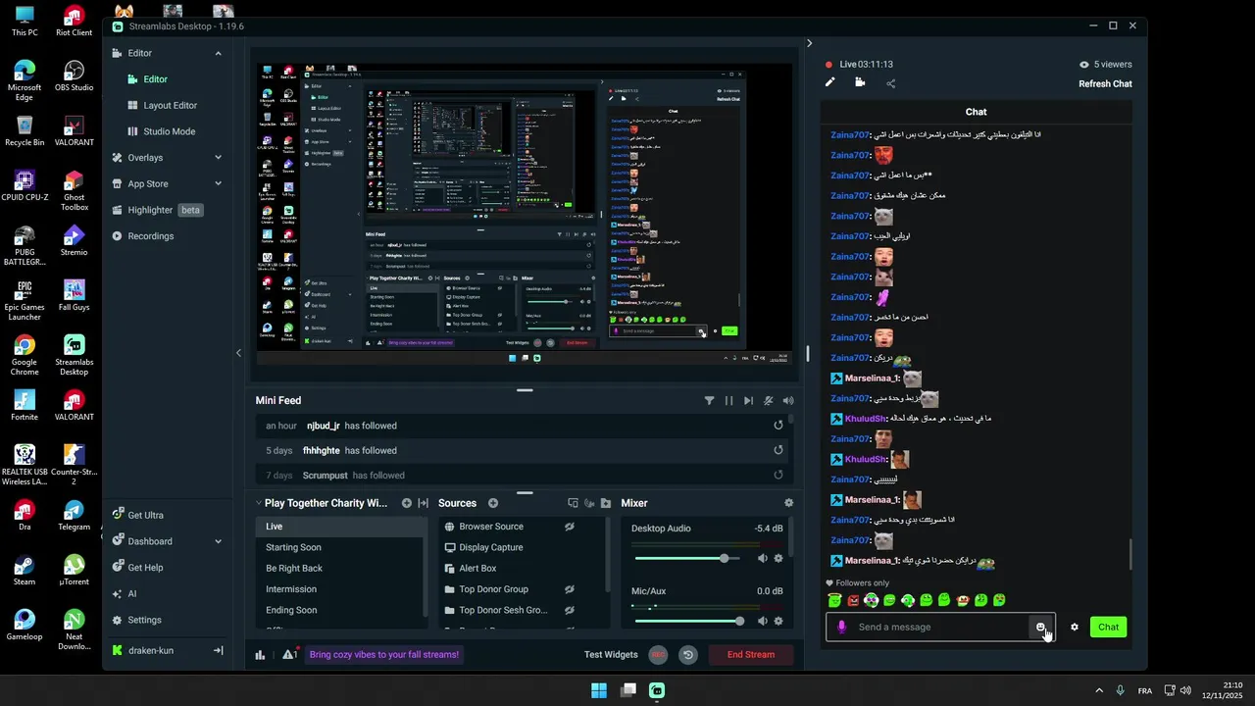Click Refresh Chat
1255x706 pixels.
tap(1105, 83)
